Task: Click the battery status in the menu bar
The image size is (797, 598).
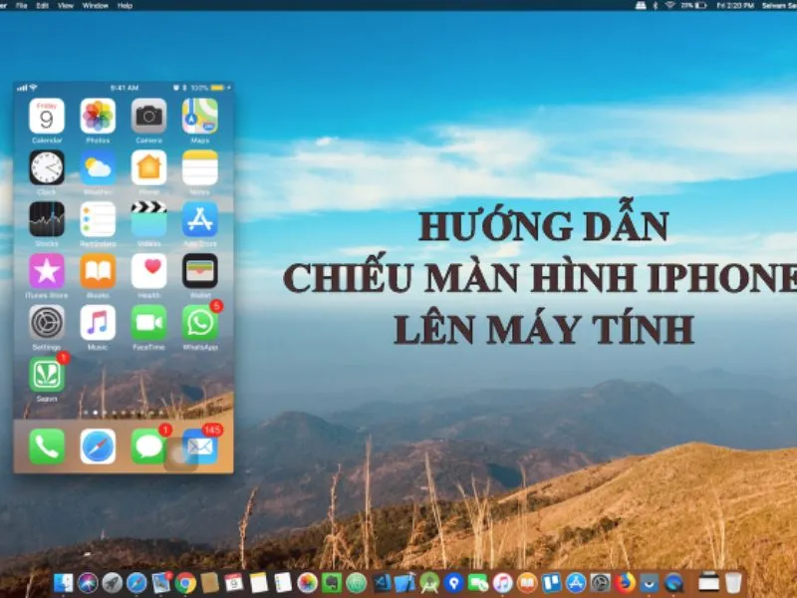Action: point(694,6)
